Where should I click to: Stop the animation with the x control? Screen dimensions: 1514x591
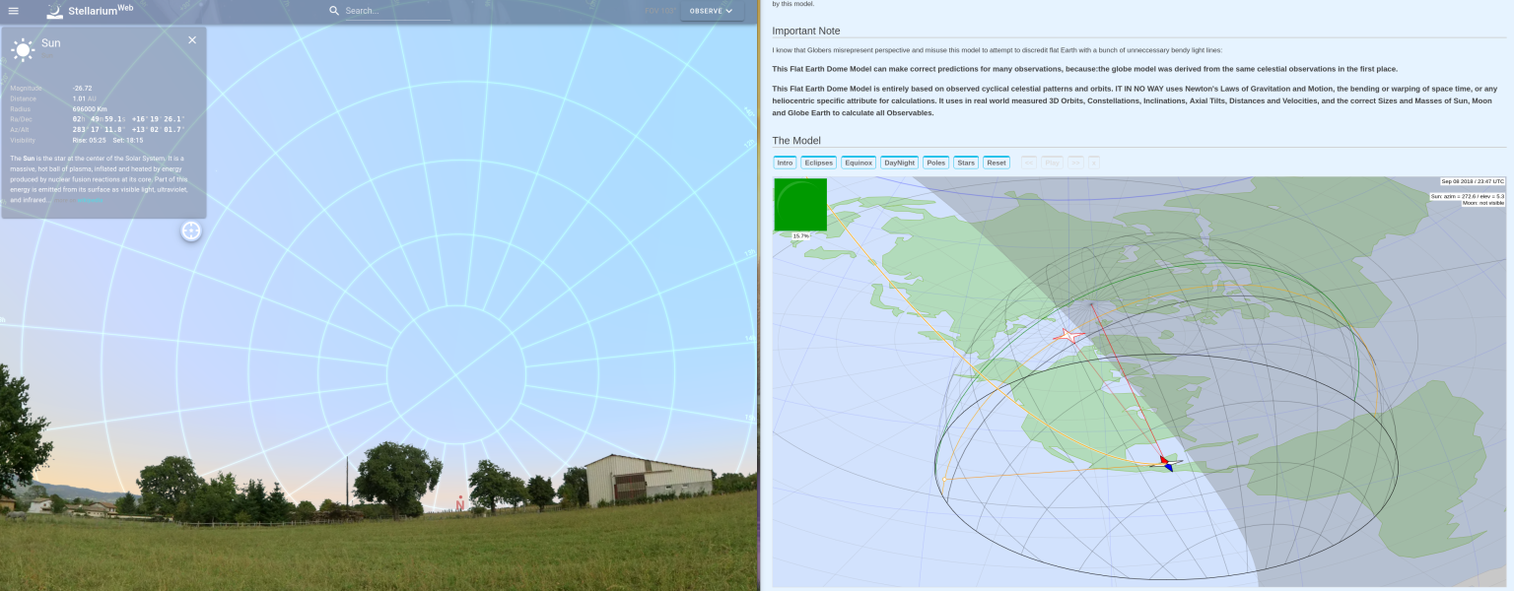pos(1095,163)
